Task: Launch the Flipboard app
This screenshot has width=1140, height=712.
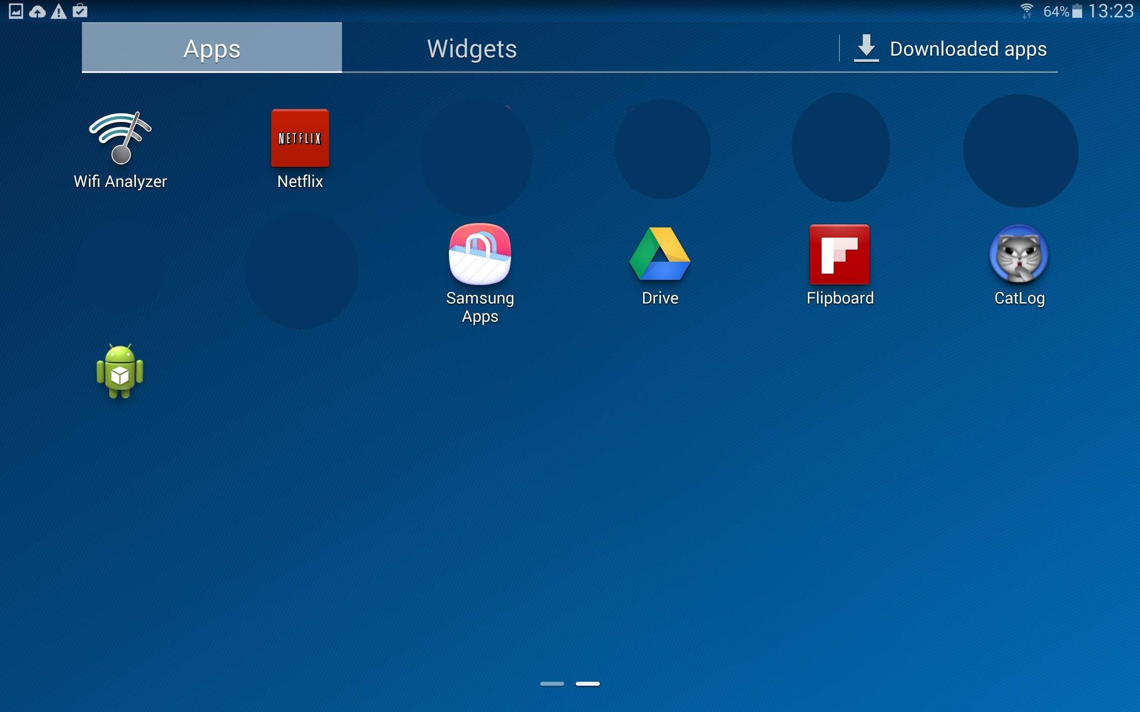Action: click(839, 254)
